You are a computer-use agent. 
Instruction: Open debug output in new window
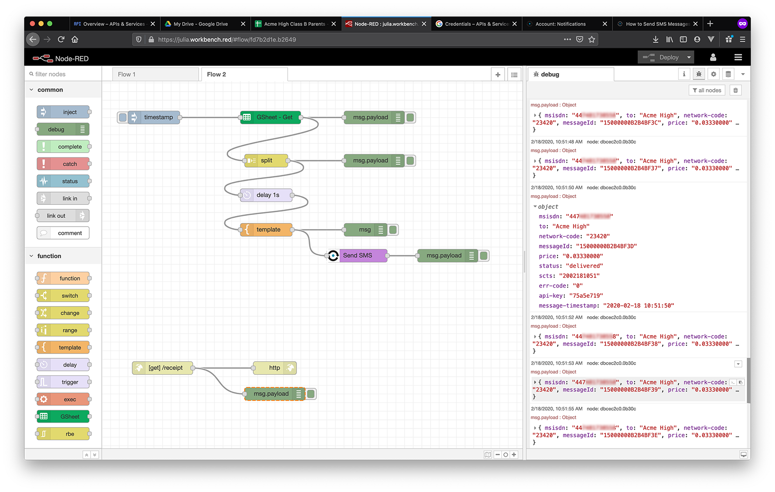tap(743, 454)
